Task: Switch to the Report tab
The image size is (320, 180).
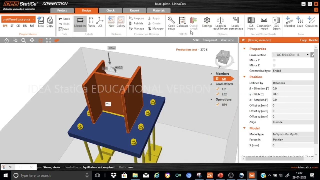Action: click(x=134, y=10)
